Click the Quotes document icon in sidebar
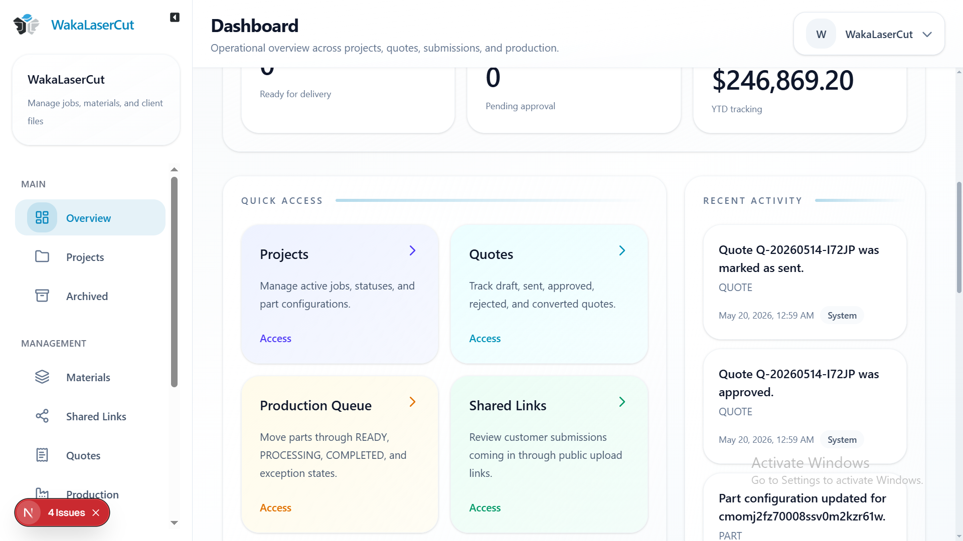963x541 pixels. click(x=42, y=455)
